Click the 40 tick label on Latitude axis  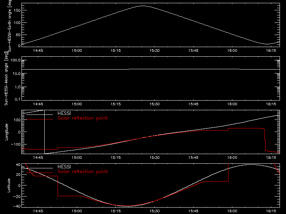point(18,165)
